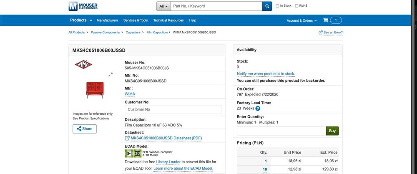The image size is (417, 174).
Task: Open the Library Loader link
Action: pyautogui.click(x=168, y=162)
